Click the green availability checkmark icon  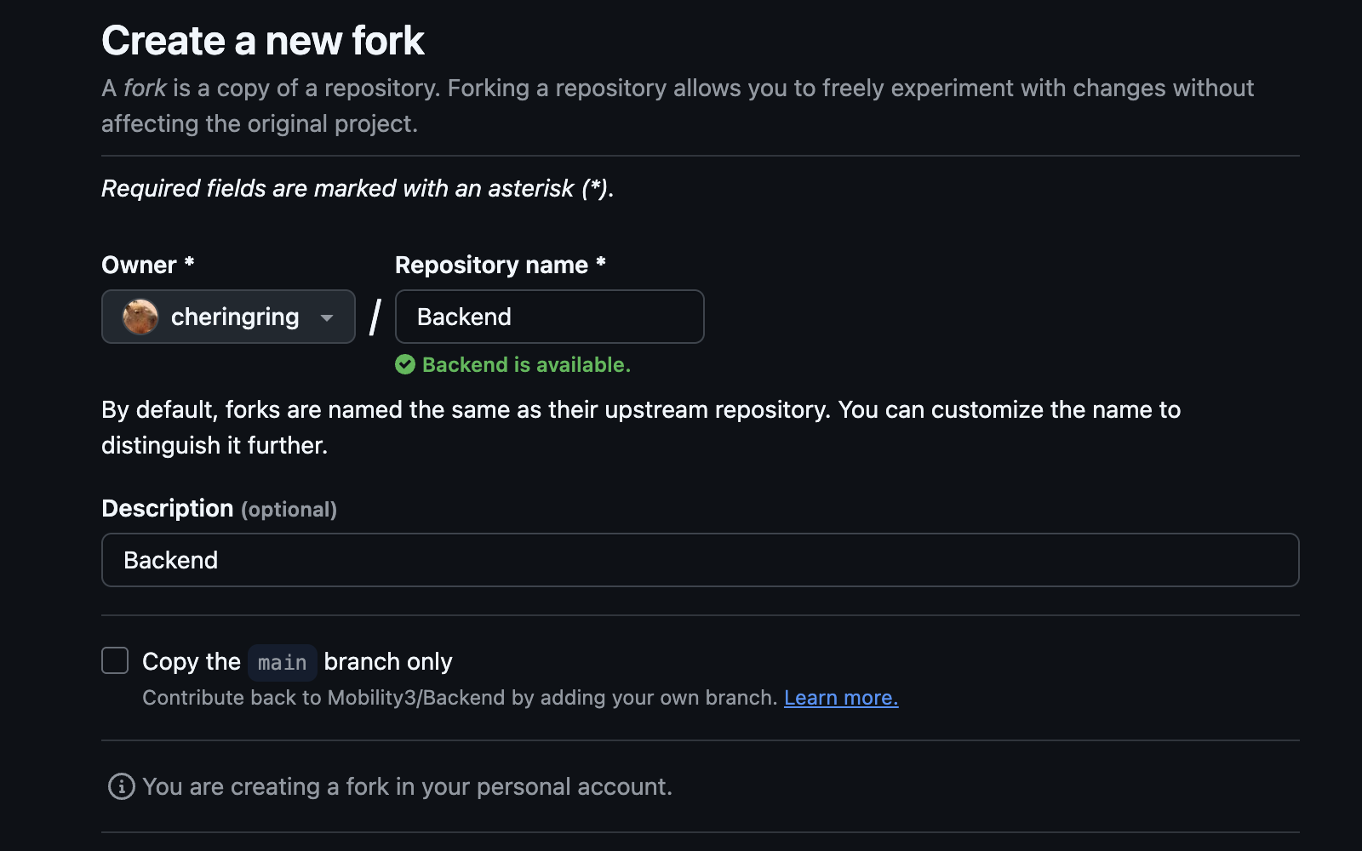click(x=405, y=365)
